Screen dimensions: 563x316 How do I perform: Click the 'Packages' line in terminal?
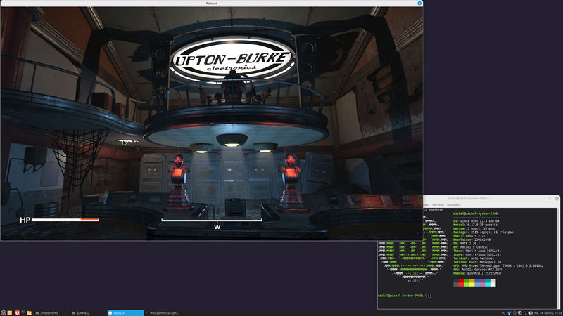tap(484, 232)
